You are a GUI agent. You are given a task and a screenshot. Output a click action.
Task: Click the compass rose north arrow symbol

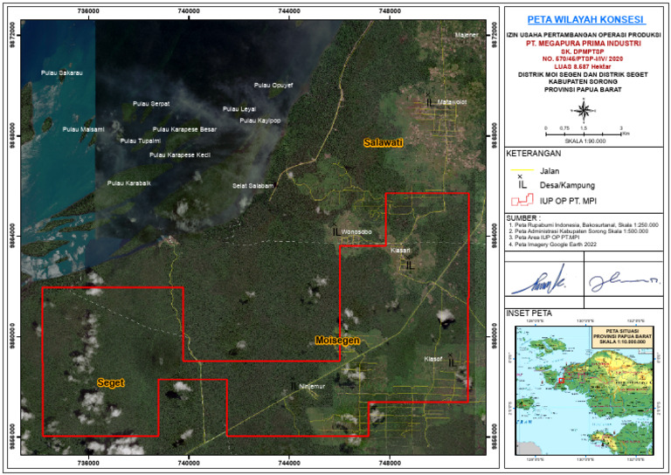[583, 110]
